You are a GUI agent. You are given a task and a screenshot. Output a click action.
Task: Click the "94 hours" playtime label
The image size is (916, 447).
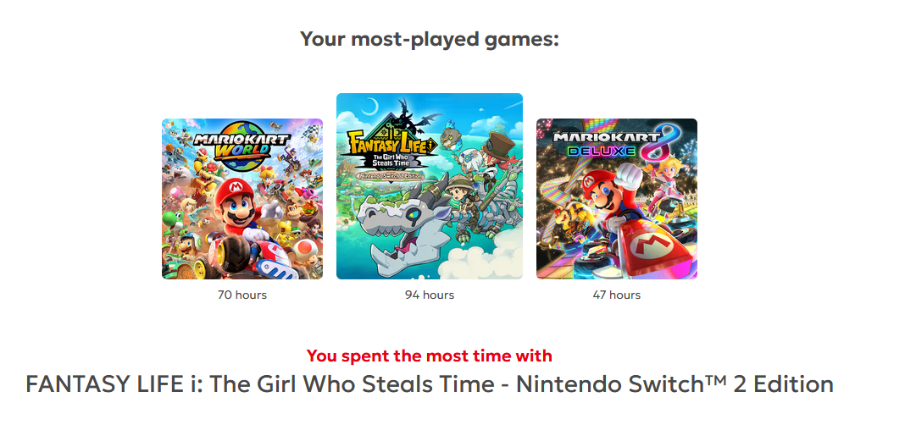click(x=430, y=295)
